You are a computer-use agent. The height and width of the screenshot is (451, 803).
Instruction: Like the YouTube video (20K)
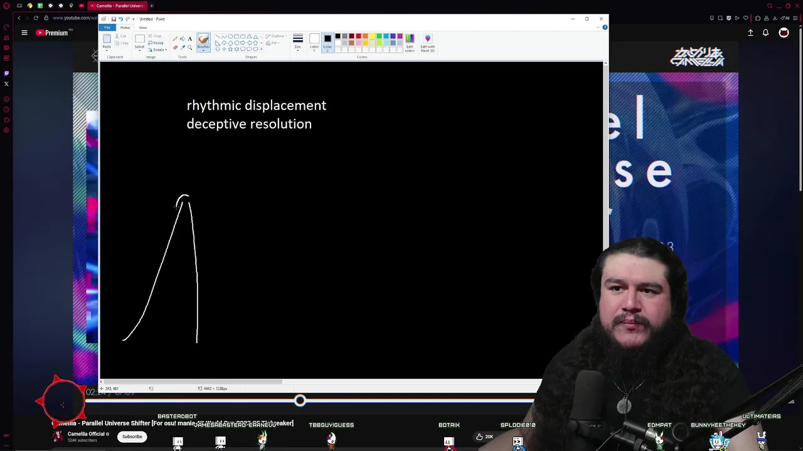[484, 437]
